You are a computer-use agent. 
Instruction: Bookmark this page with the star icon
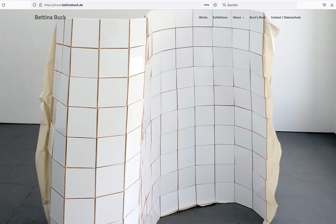pos(215,5)
